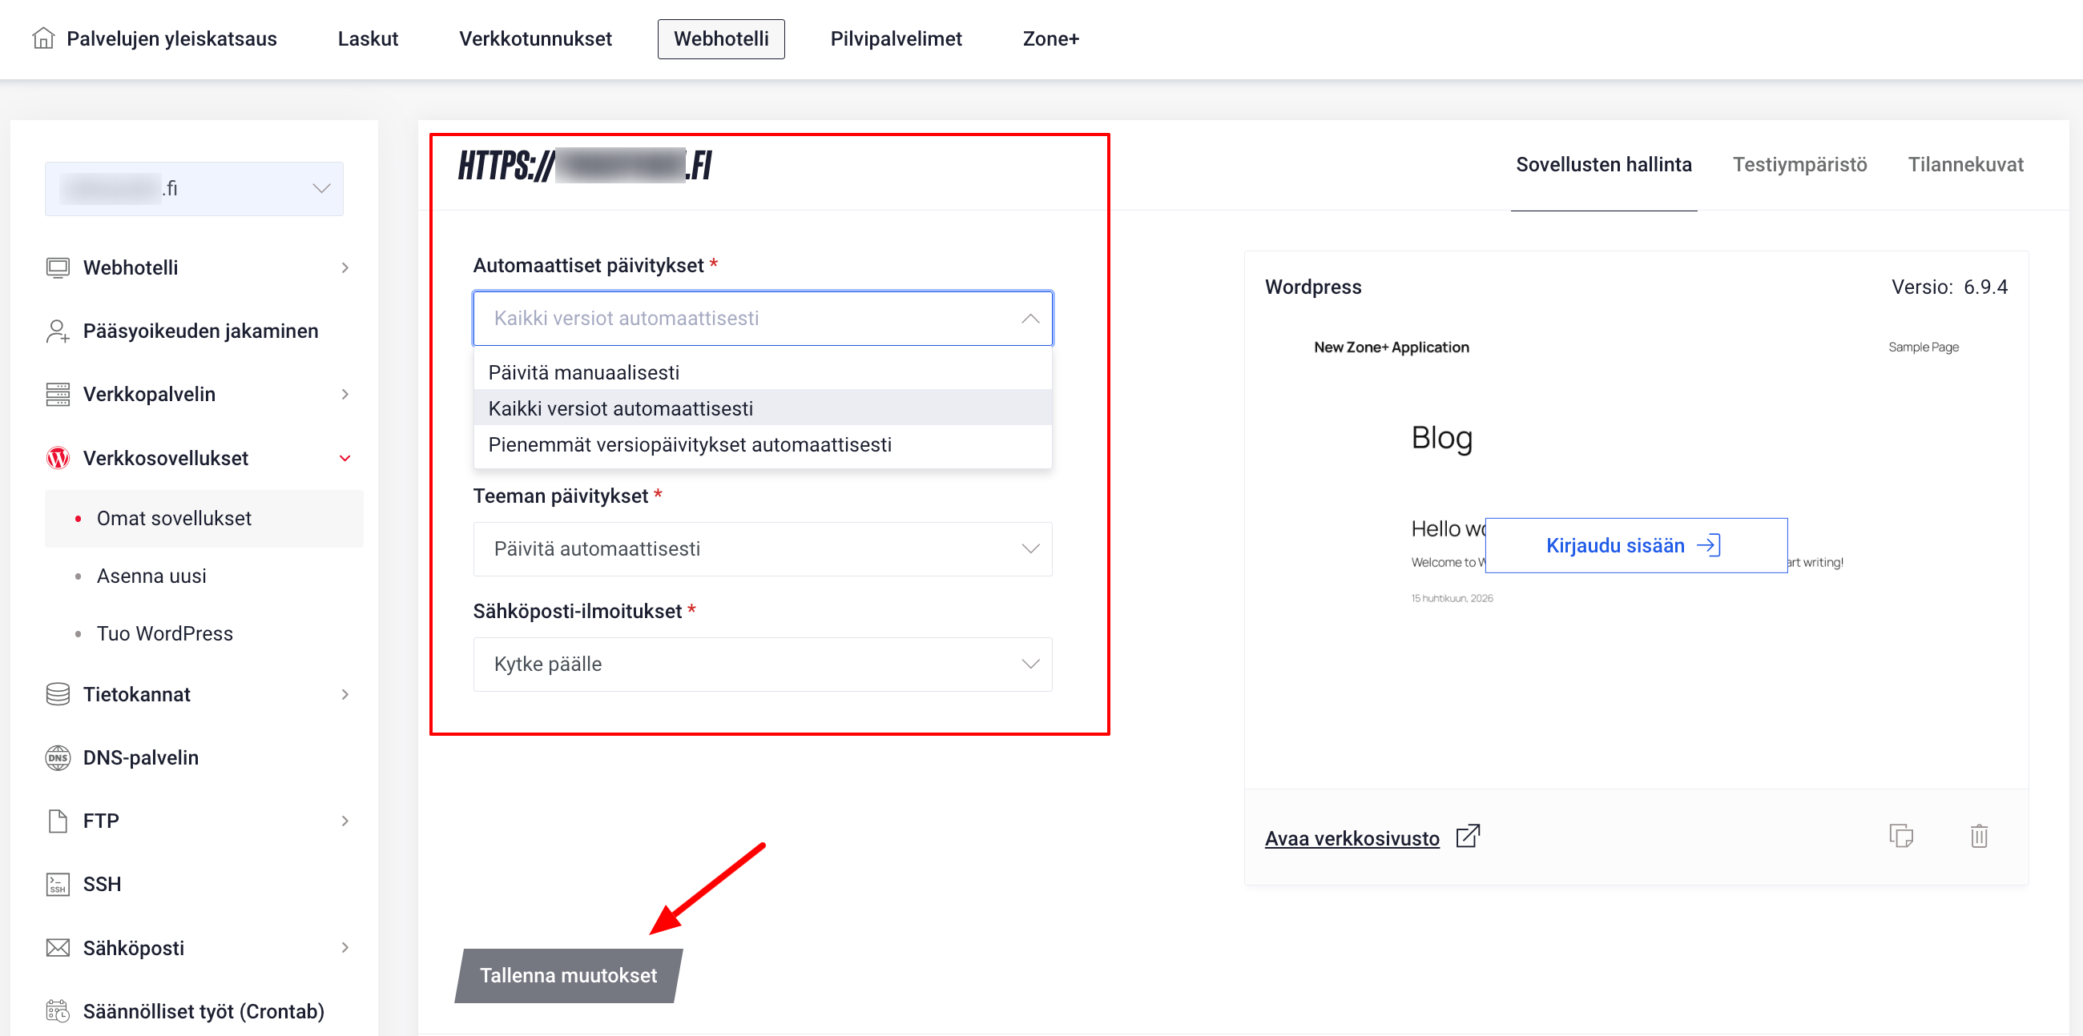Click the external link icon next to Avaa verkkosivusto

coord(1468,836)
